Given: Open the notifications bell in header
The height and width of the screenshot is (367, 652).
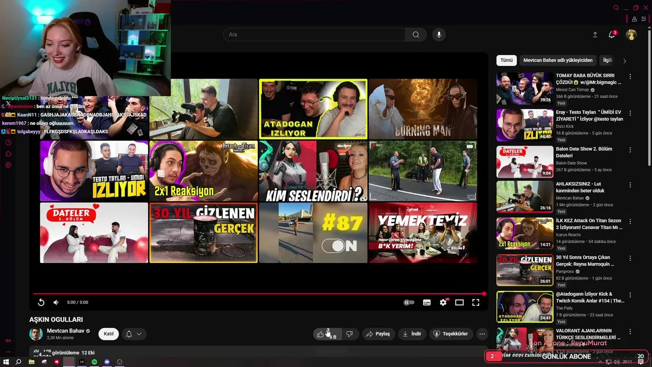Looking at the screenshot, I should (612, 35).
